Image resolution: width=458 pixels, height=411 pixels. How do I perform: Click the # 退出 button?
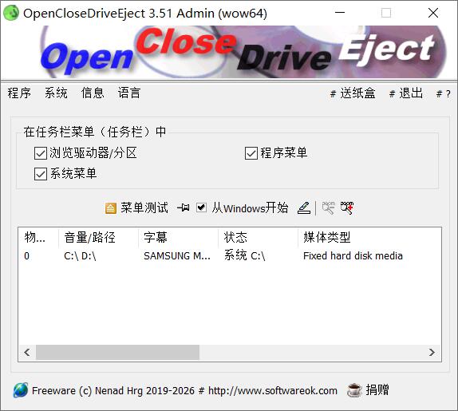[x=405, y=93]
